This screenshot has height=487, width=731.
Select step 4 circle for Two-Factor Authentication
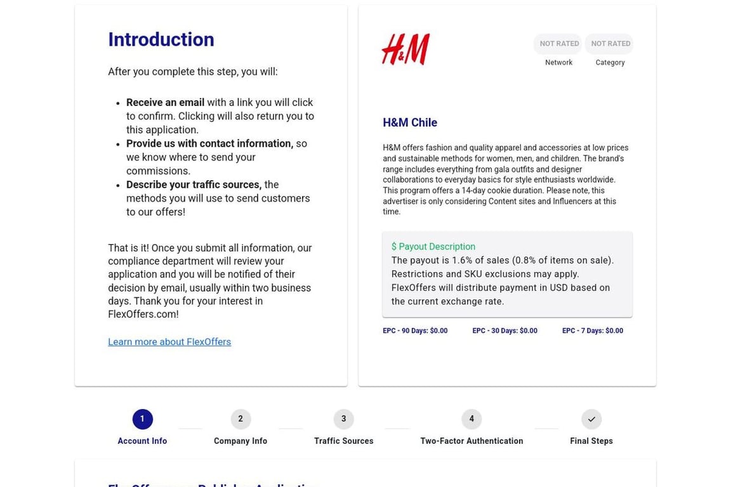point(471,419)
